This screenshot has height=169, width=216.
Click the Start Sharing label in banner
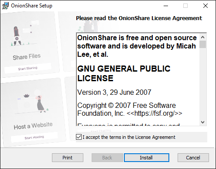[27, 68]
